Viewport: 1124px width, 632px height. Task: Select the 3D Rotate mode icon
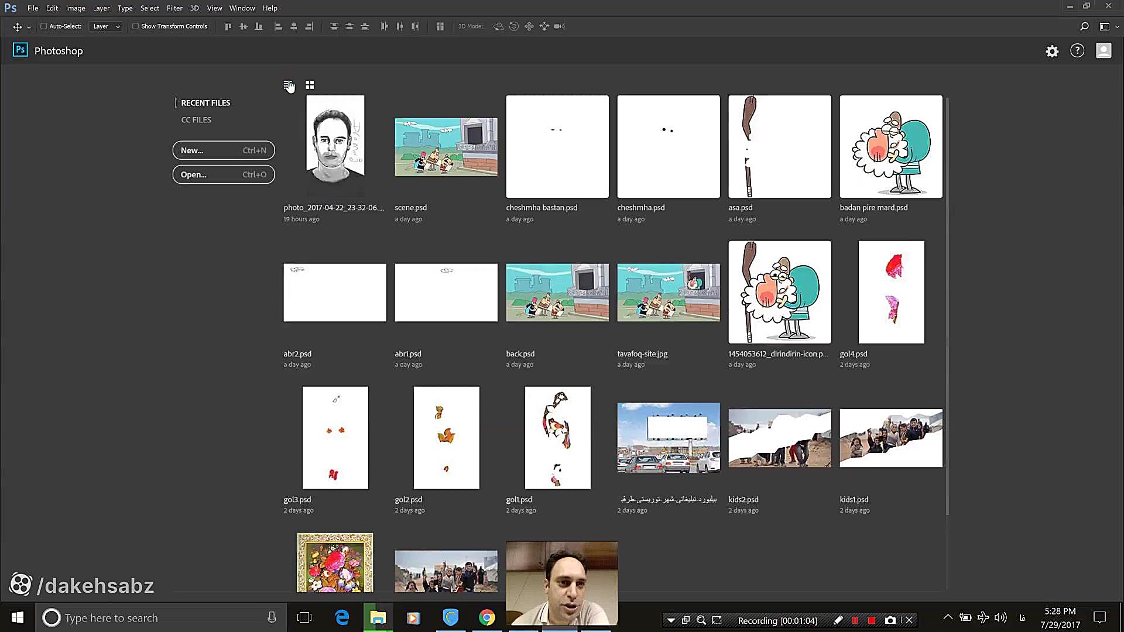[498, 26]
